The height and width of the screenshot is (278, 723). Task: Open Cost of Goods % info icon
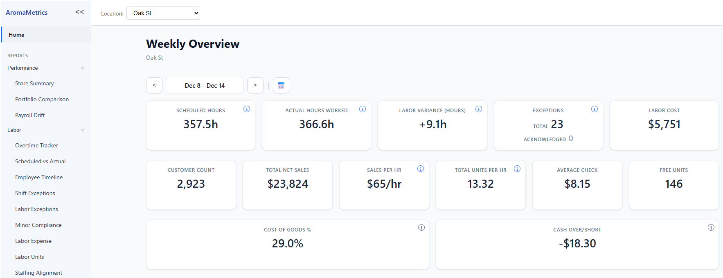[x=421, y=227]
